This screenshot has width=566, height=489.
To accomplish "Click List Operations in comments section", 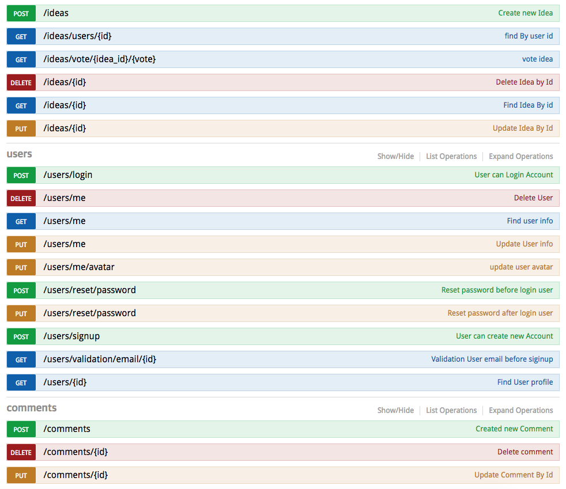I will [451, 411].
